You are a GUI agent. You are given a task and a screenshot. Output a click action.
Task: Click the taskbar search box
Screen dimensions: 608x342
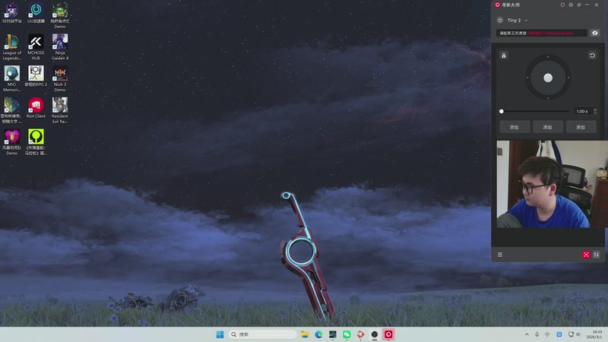262,334
